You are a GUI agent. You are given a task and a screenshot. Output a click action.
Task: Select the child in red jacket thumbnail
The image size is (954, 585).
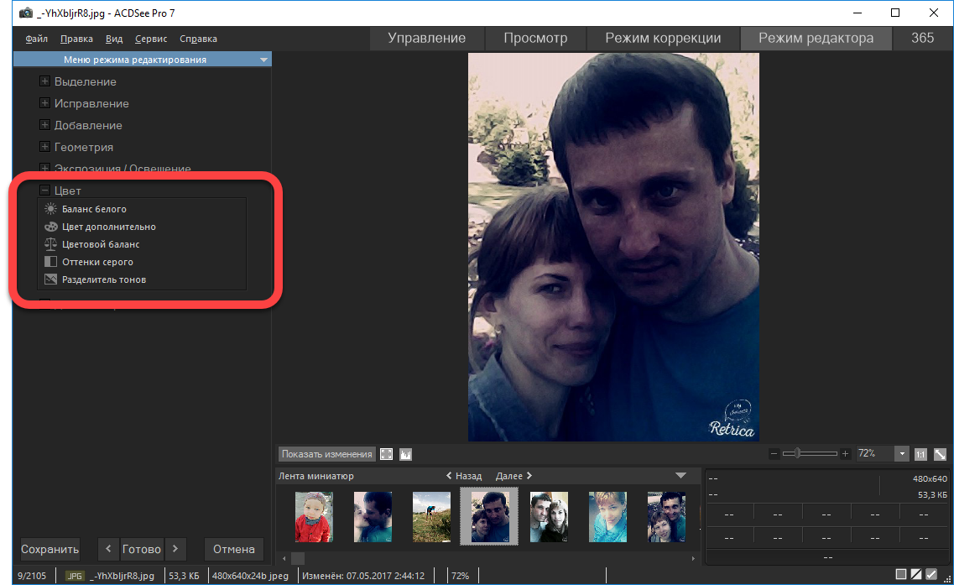(314, 516)
